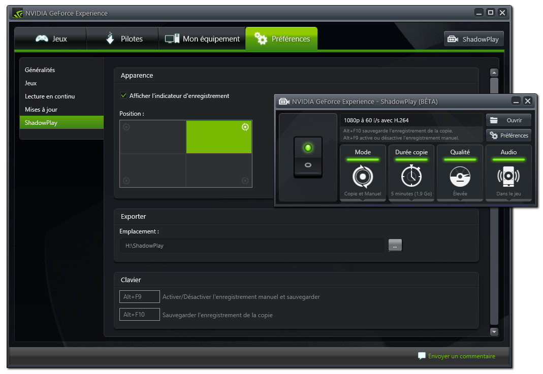Choose bottom-left indicator position
The height and width of the screenshot is (374, 543).
pyautogui.click(x=153, y=171)
